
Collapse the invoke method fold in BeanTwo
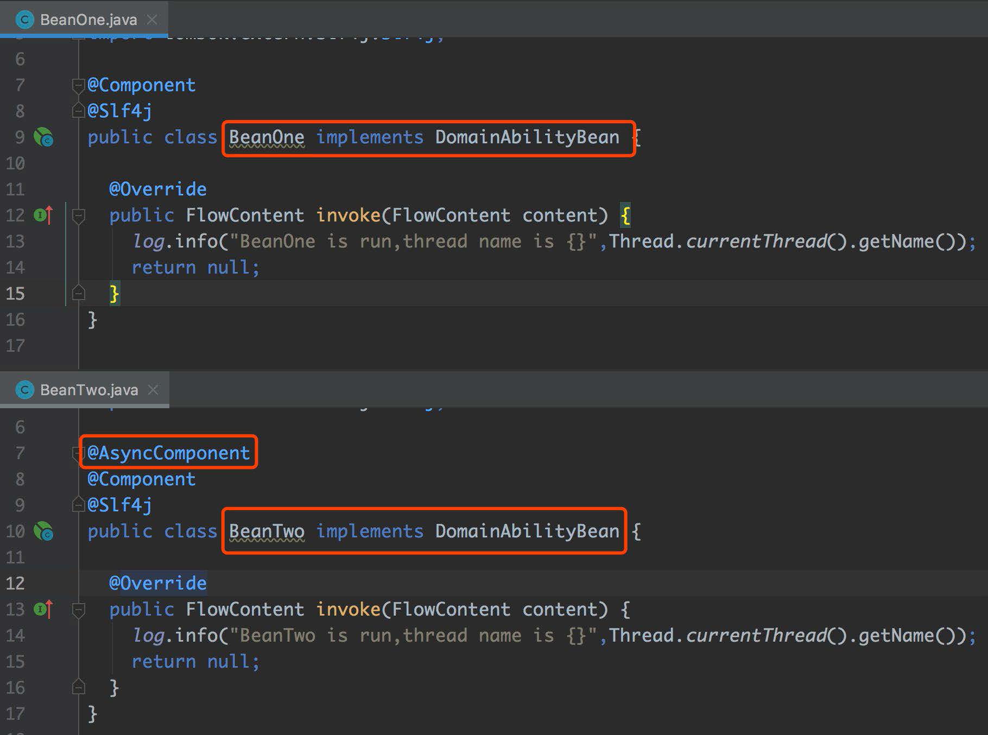pyautogui.click(x=79, y=610)
